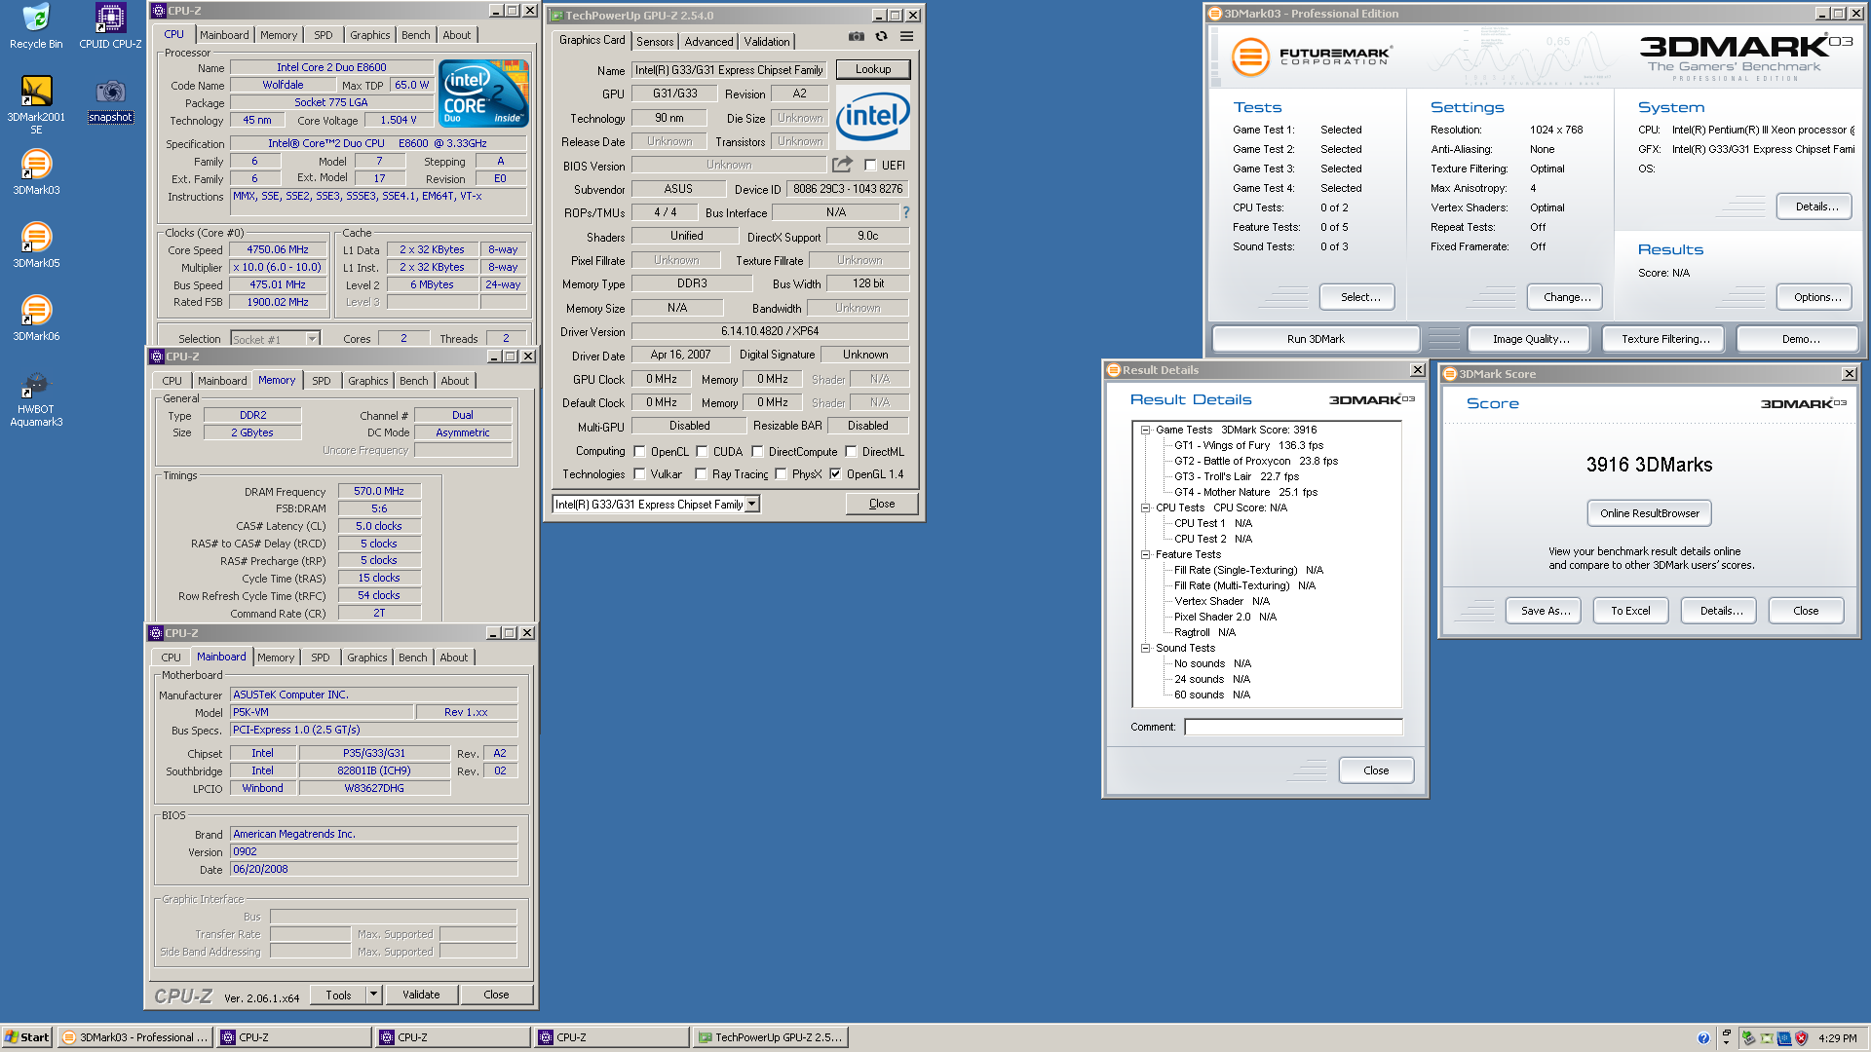1871x1052 pixels.
Task: Open GPU selection dropdown in GPU-Z
Action: [751, 504]
